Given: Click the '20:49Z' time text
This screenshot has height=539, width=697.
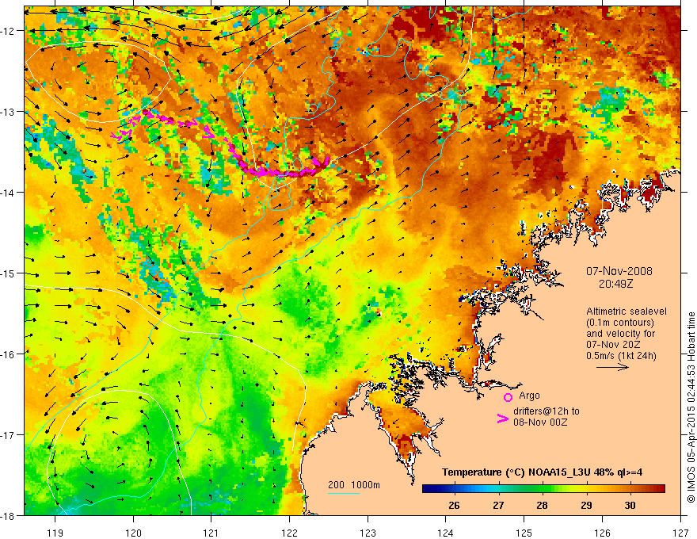Looking at the screenshot, I should pyautogui.click(x=615, y=284).
